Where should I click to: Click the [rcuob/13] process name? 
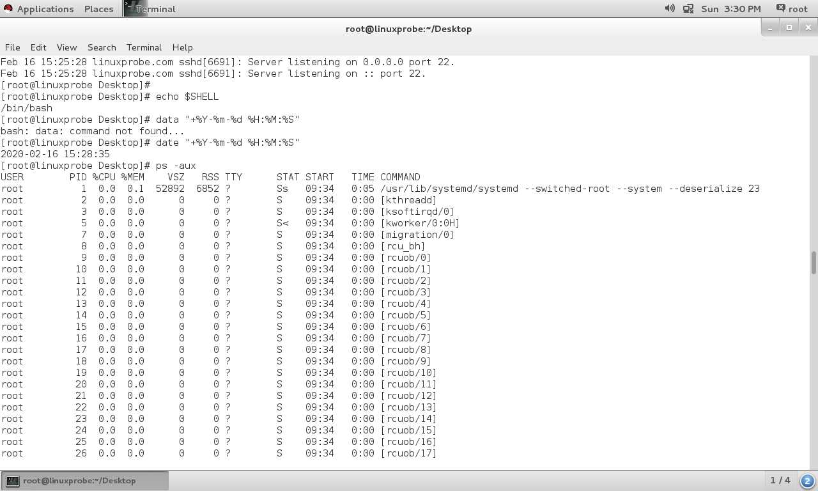409,407
